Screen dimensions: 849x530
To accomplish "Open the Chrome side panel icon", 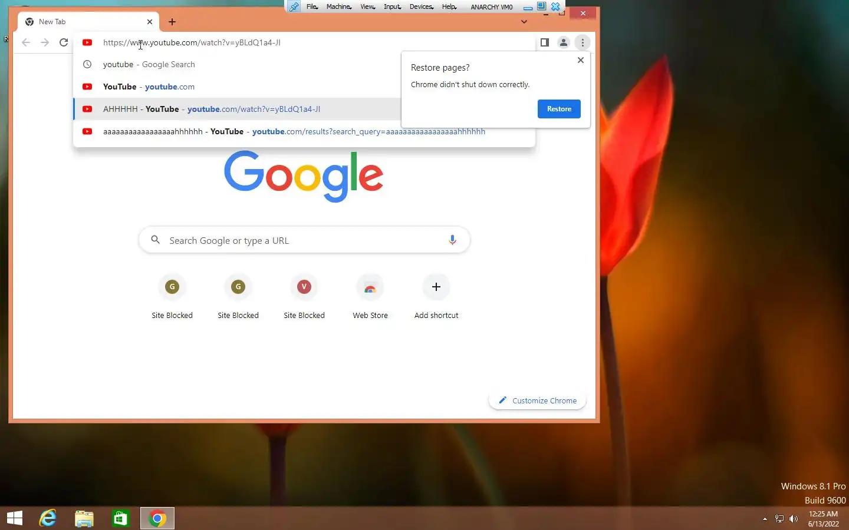I will click(x=545, y=42).
